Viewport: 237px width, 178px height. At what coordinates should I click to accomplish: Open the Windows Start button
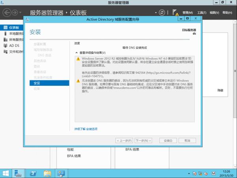(x=6, y=174)
